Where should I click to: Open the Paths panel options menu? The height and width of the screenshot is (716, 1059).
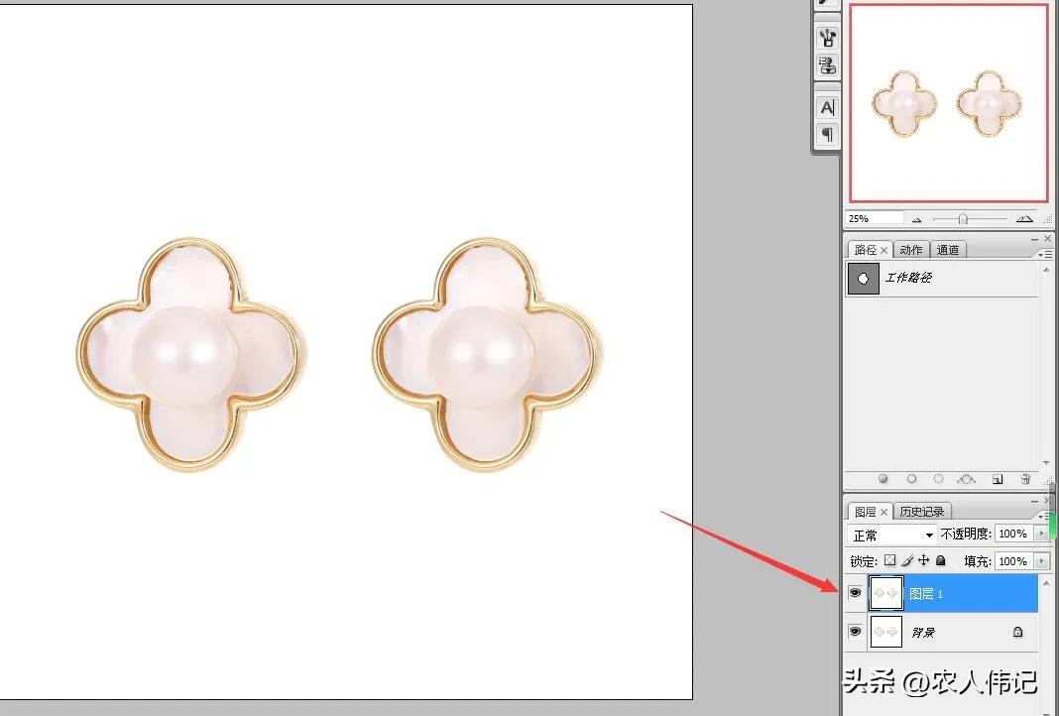[1044, 254]
